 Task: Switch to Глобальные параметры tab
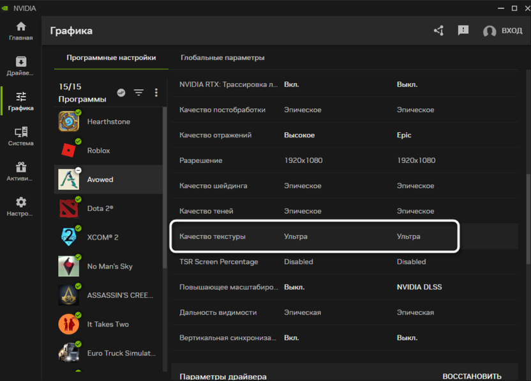pyautogui.click(x=222, y=58)
